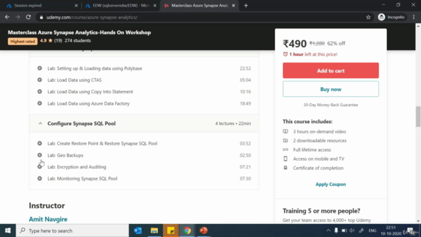This screenshot has width=421, height=237.
Task: Click the Highest rated badge
Action: [22, 41]
